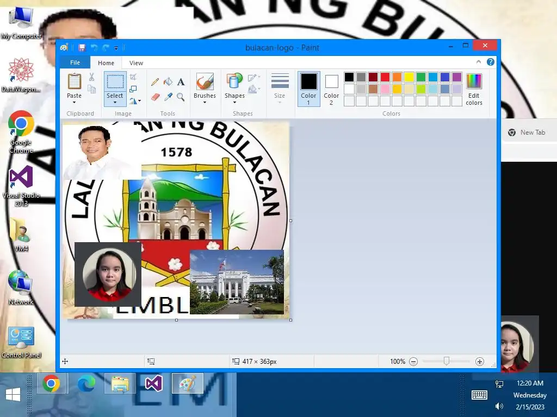Screen dimensions: 557x417
Task: Open the touch keyboard tray icon
Action: tap(479, 395)
